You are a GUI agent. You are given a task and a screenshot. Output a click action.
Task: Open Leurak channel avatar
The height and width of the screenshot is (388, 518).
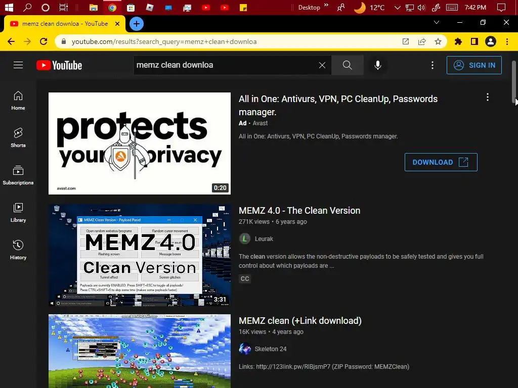(x=245, y=238)
